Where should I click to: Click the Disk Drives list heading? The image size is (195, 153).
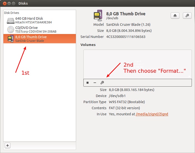[12, 13]
